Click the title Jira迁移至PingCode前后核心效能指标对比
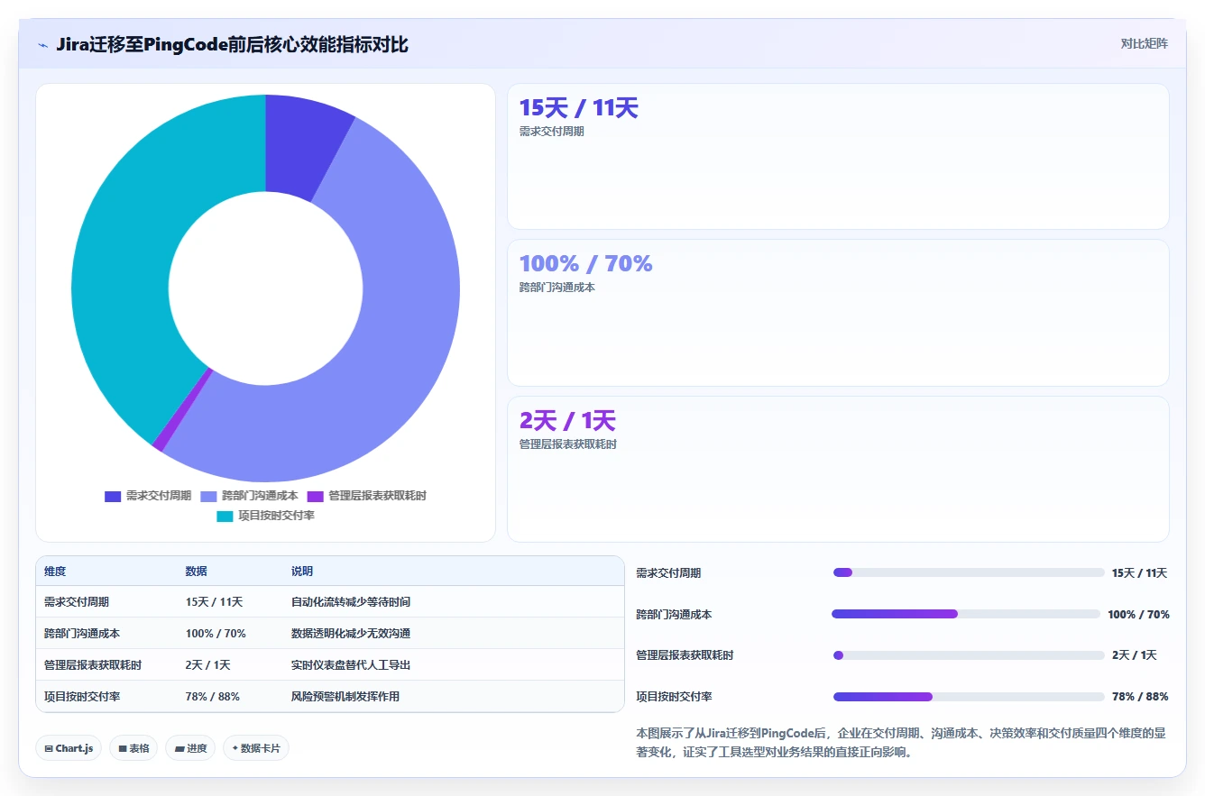Screen dimensions: 1205x796 pyautogui.click(x=232, y=44)
